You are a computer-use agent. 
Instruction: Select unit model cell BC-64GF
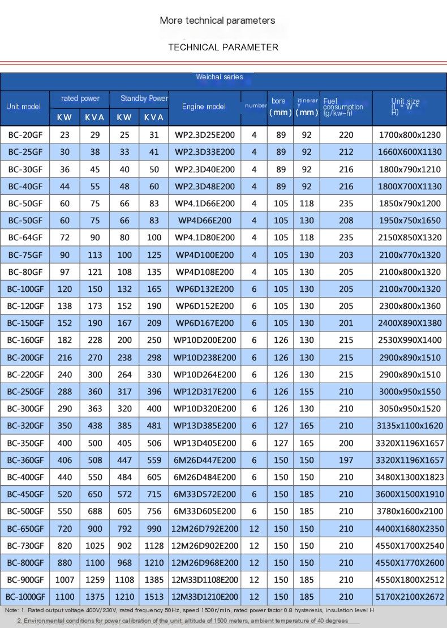coord(25,237)
